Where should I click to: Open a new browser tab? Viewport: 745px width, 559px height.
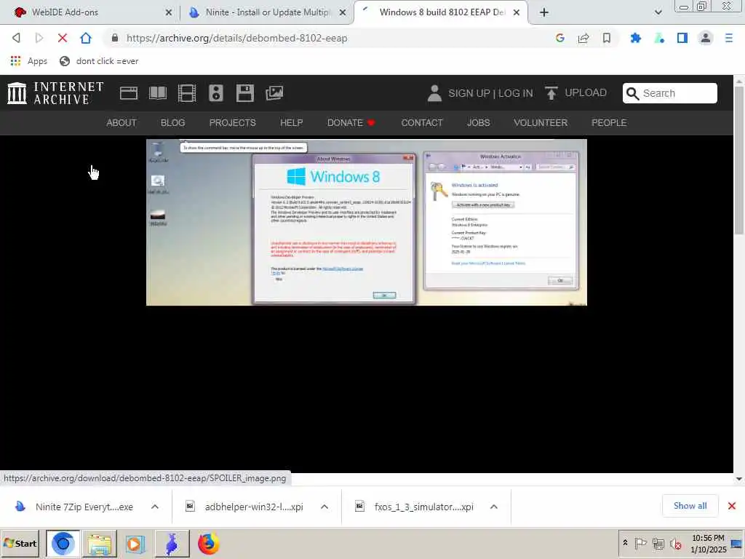tap(544, 12)
